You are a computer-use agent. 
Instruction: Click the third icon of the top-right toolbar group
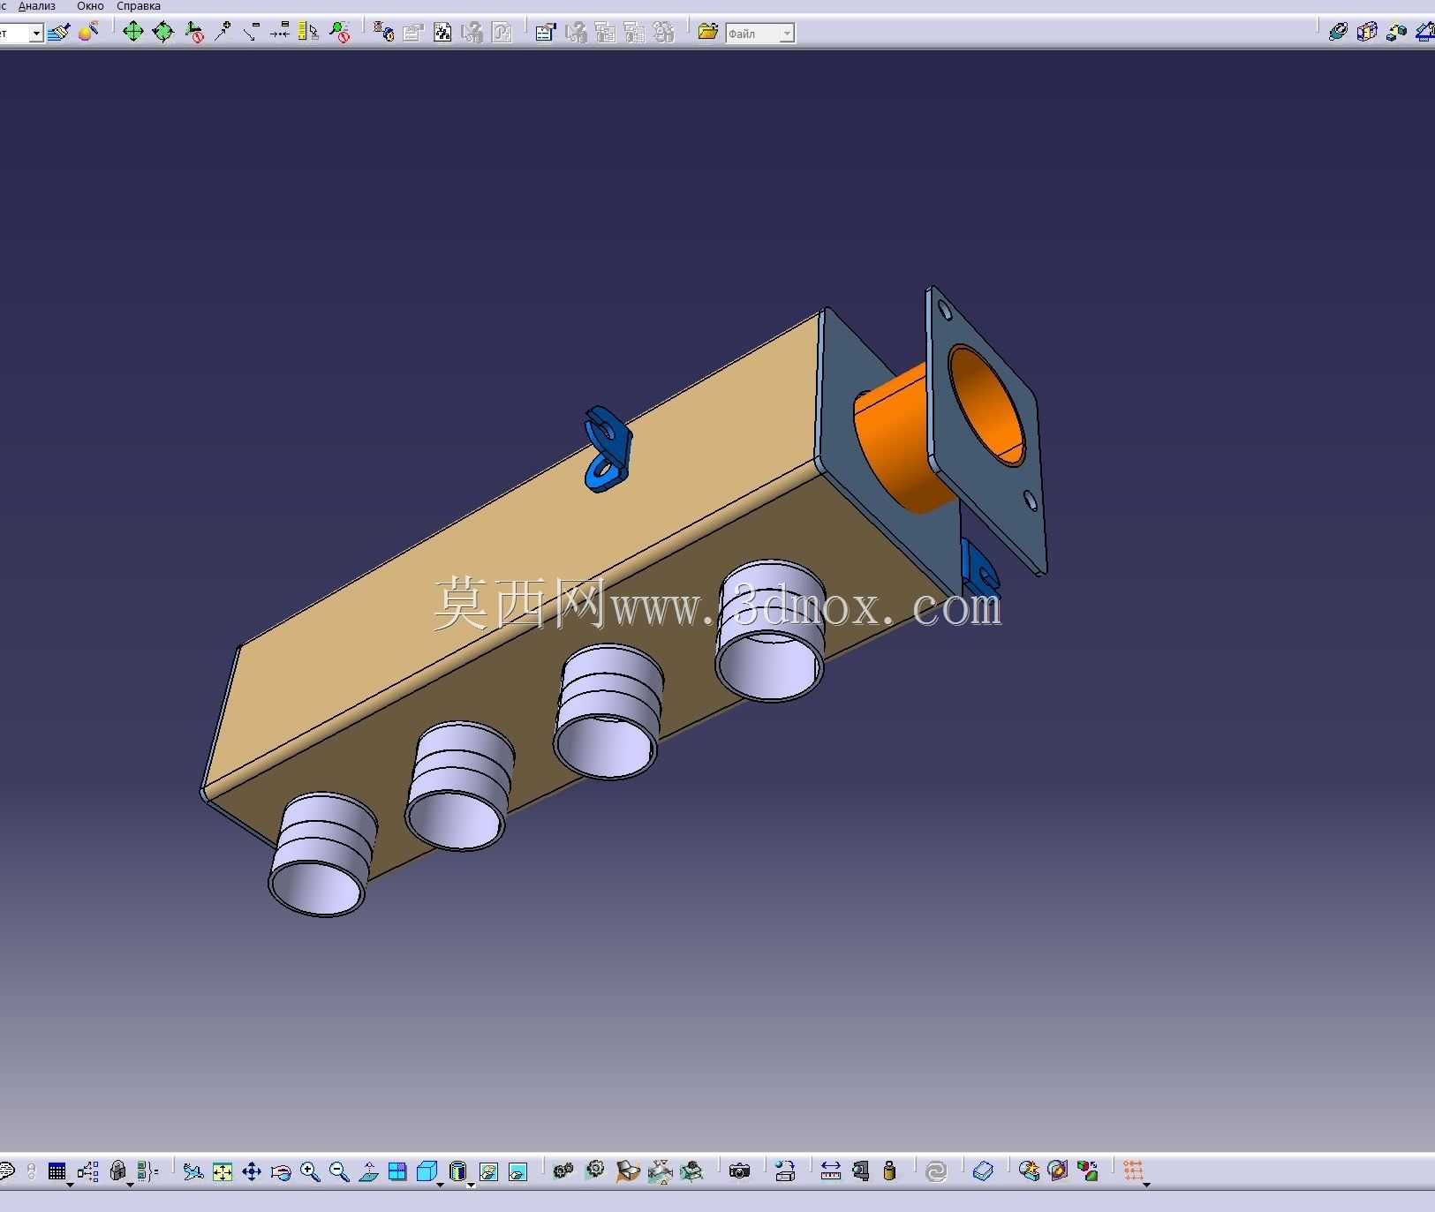coord(1396,33)
